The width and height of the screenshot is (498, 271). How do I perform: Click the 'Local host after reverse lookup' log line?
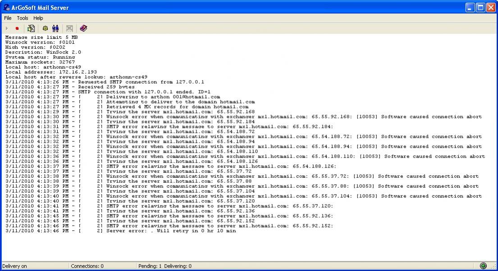tap(76, 77)
